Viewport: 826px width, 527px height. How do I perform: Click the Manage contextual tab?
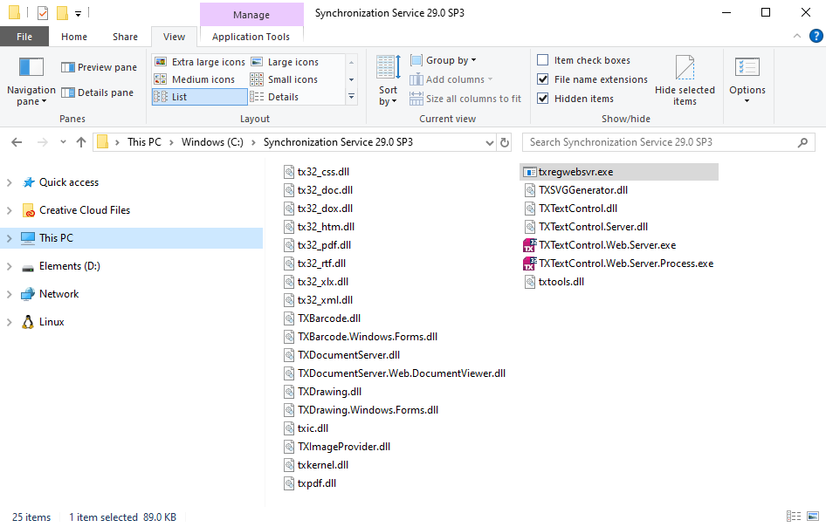(x=251, y=15)
